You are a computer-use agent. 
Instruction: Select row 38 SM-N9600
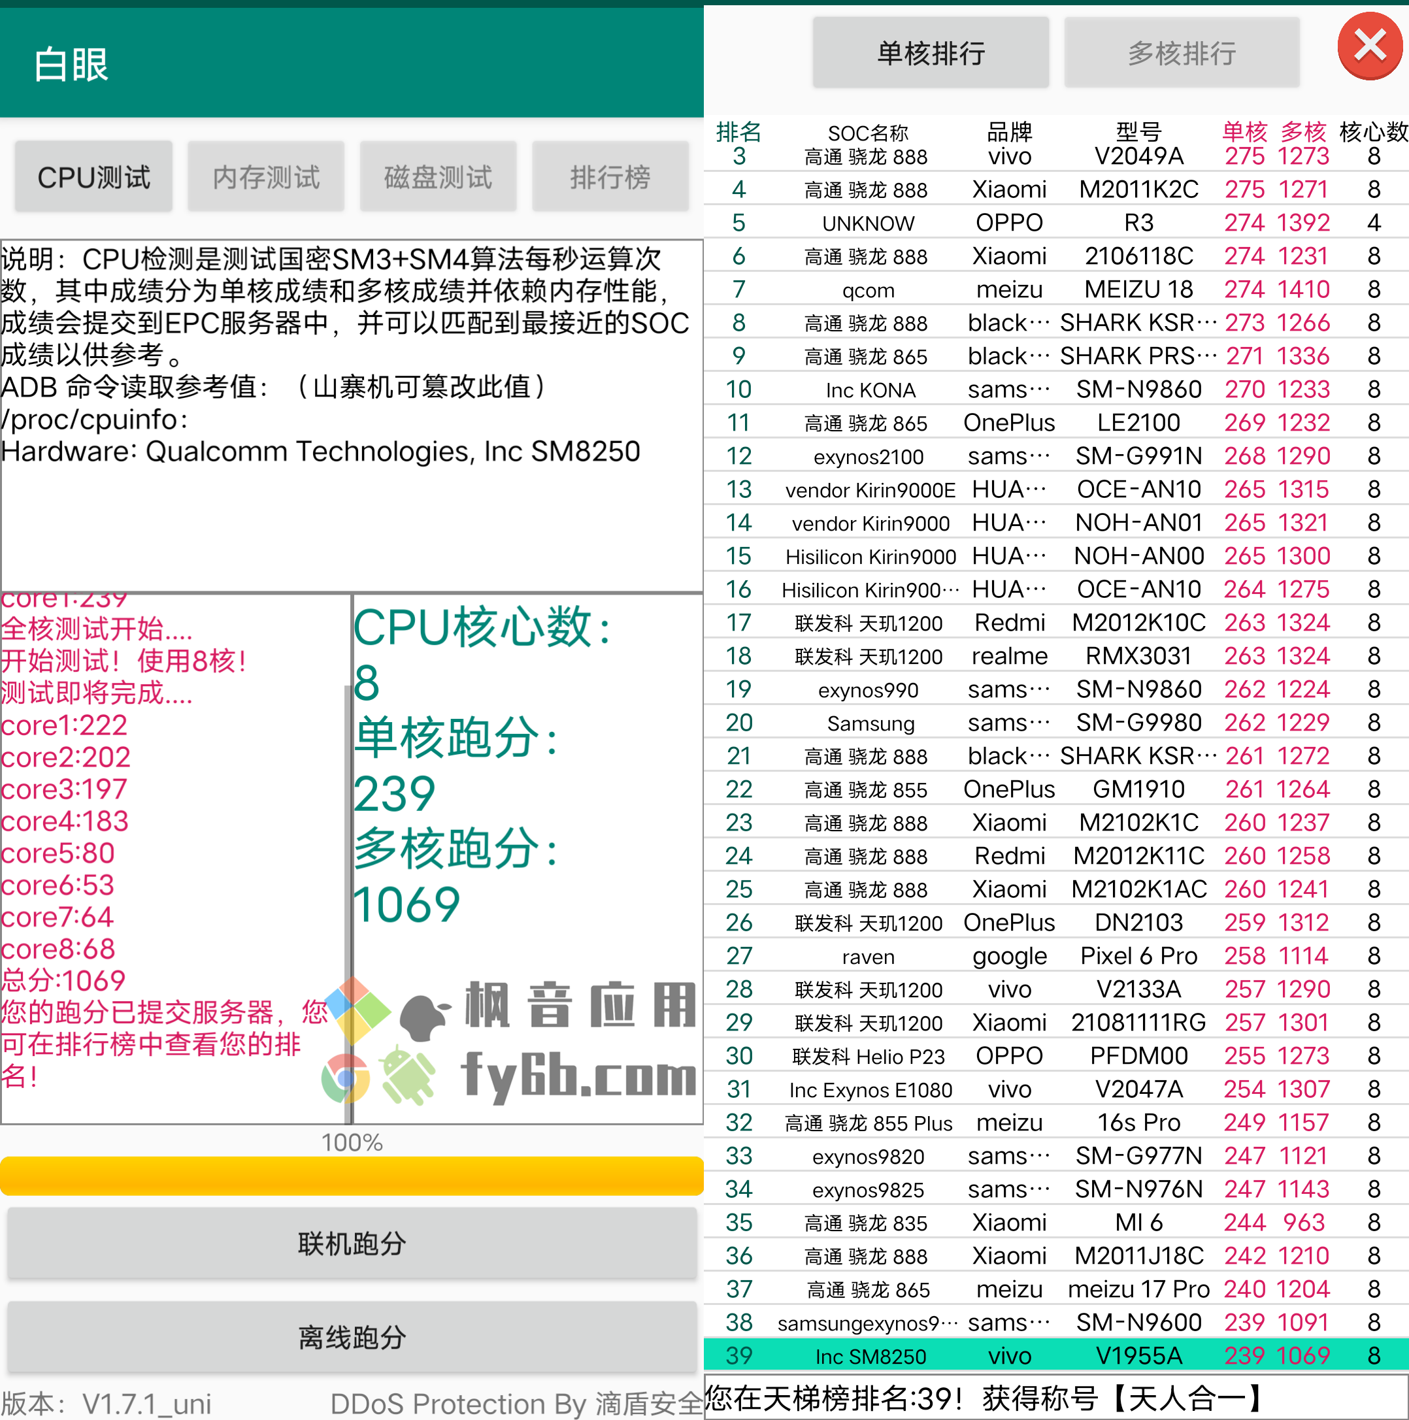click(x=1056, y=1322)
